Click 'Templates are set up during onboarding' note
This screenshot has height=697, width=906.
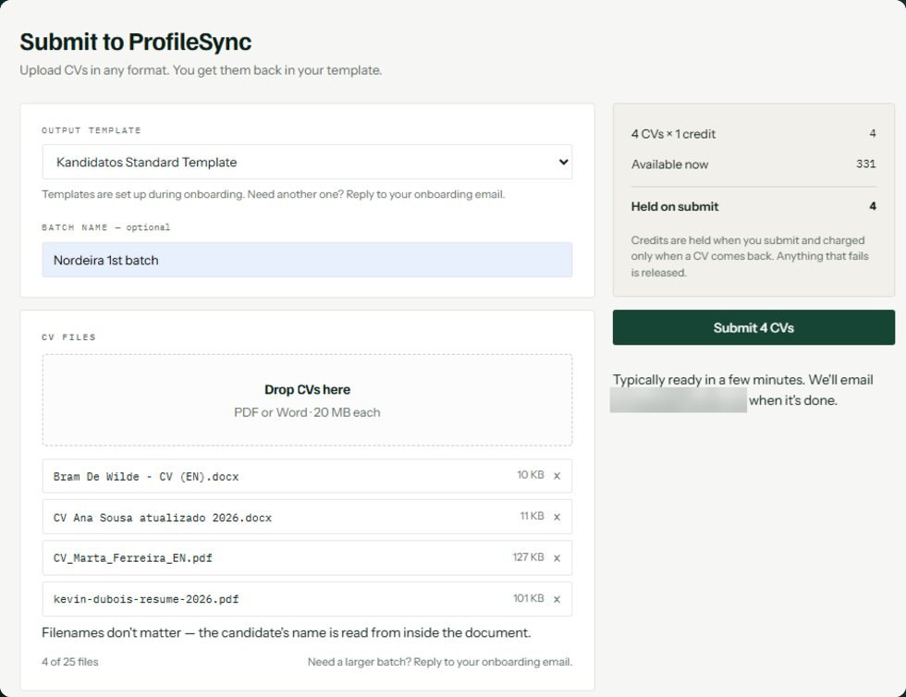274,194
